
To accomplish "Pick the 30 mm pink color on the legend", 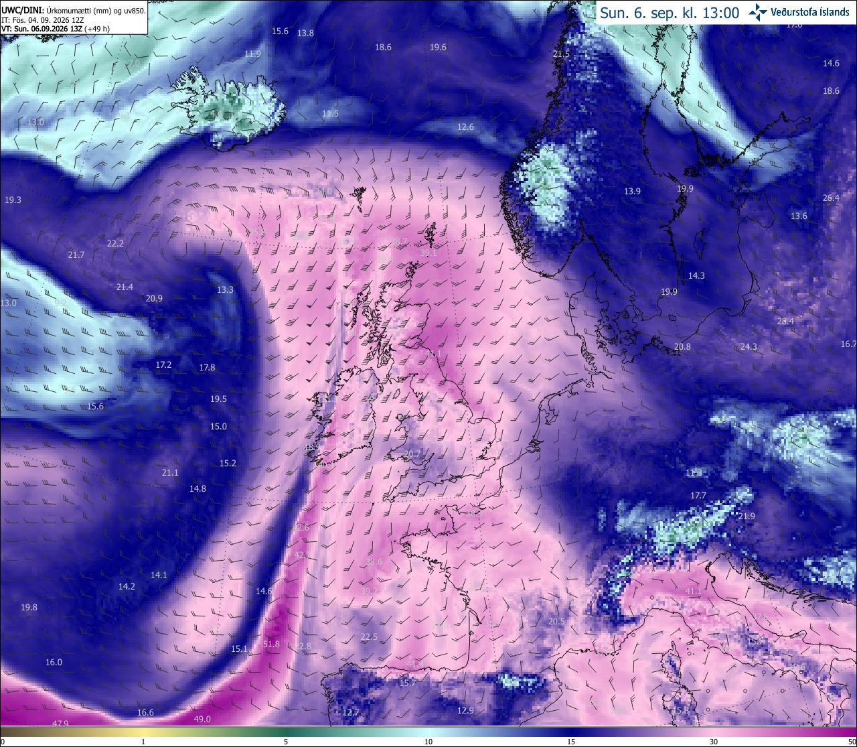I will tap(714, 732).
